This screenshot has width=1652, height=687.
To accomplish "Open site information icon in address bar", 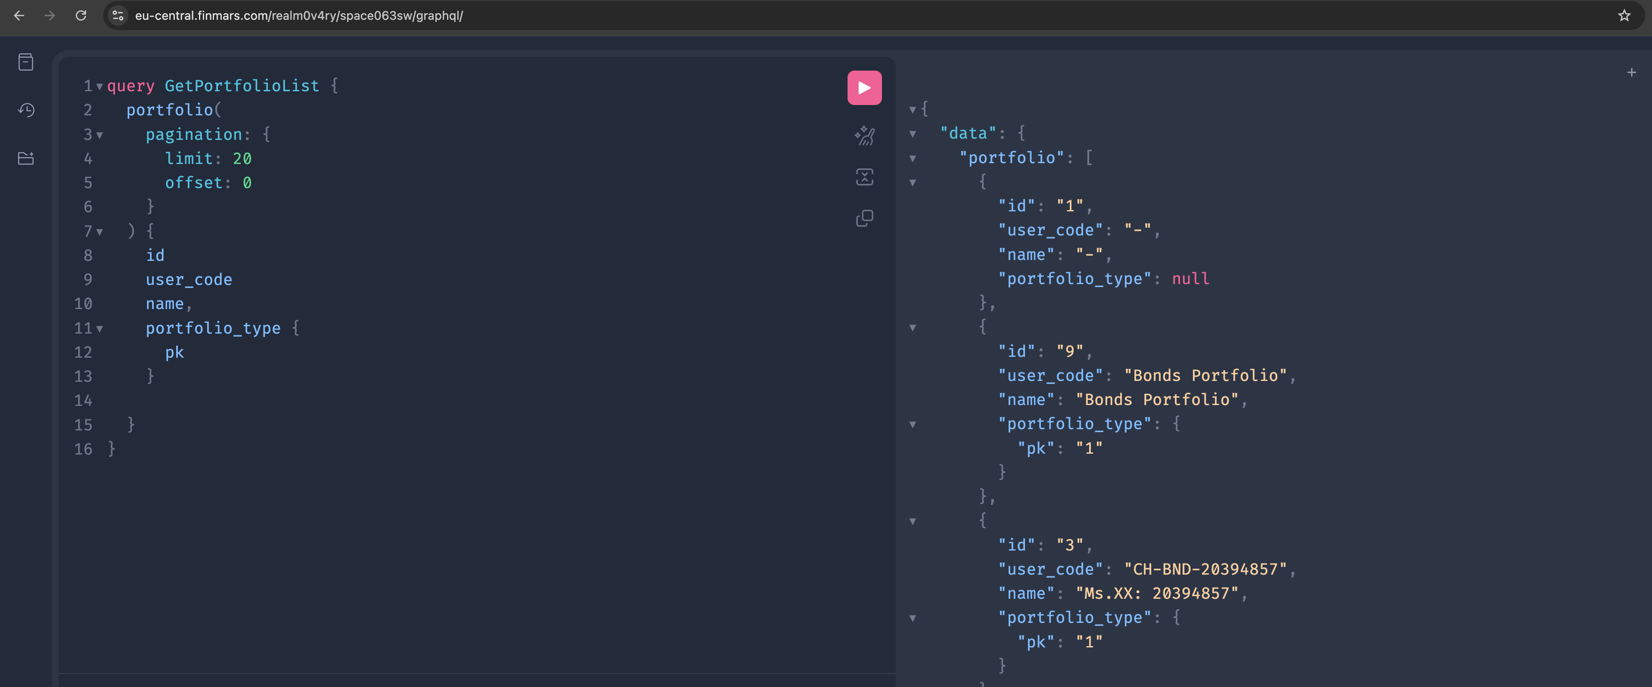I will click(x=118, y=15).
